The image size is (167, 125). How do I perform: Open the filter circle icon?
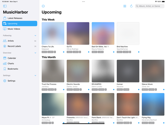(43, 6)
